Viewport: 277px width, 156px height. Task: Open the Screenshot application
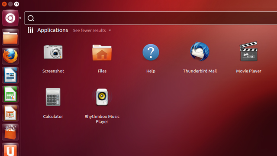53,52
